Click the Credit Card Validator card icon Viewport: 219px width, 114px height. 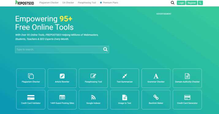click(x=31, y=97)
